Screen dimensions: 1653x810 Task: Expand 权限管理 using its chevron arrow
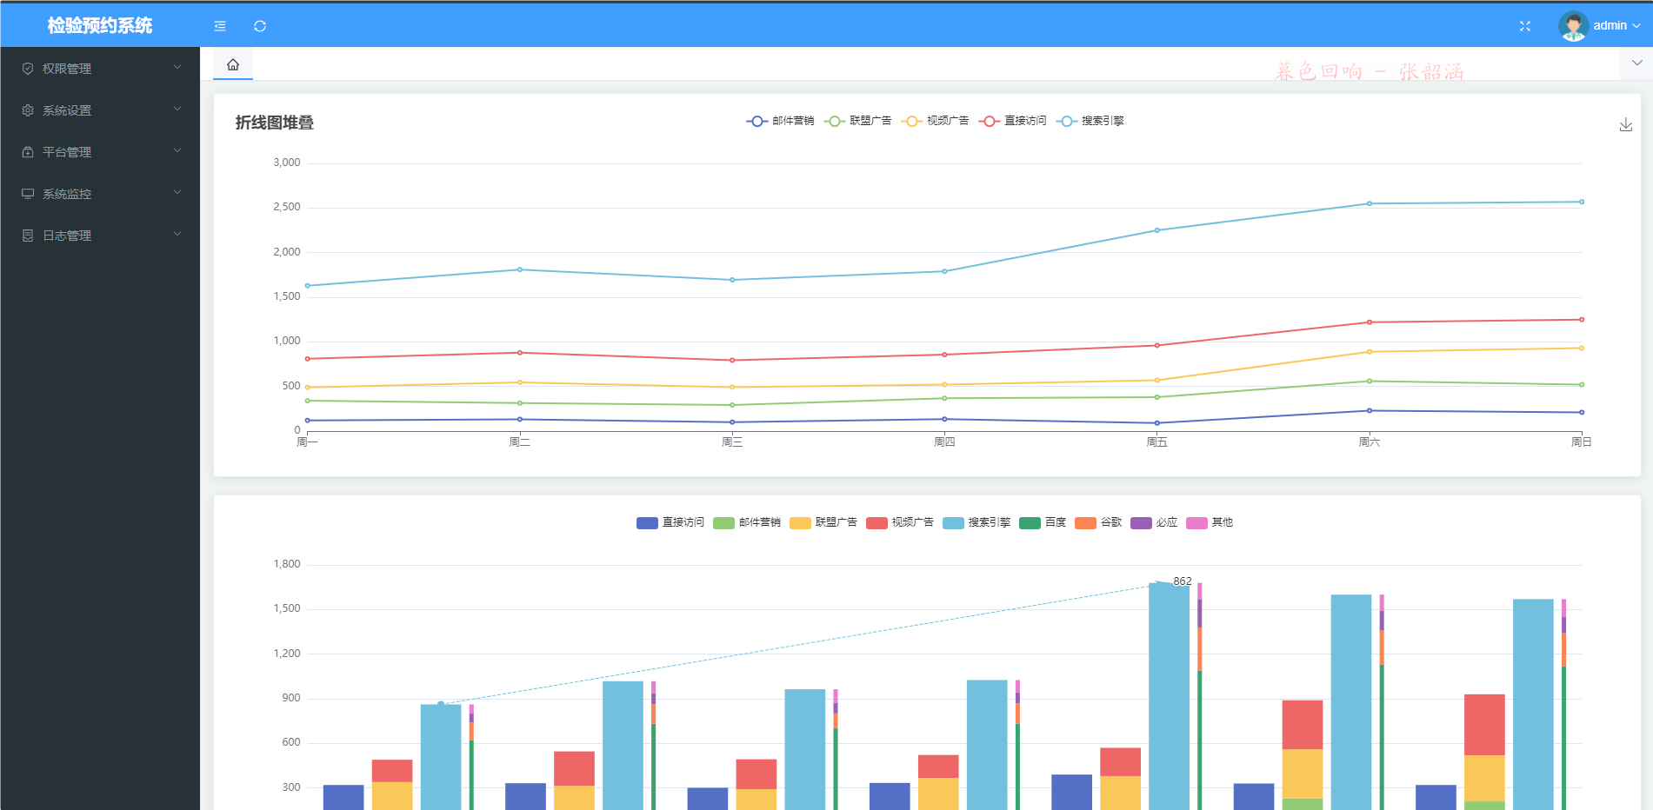(x=177, y=67)
